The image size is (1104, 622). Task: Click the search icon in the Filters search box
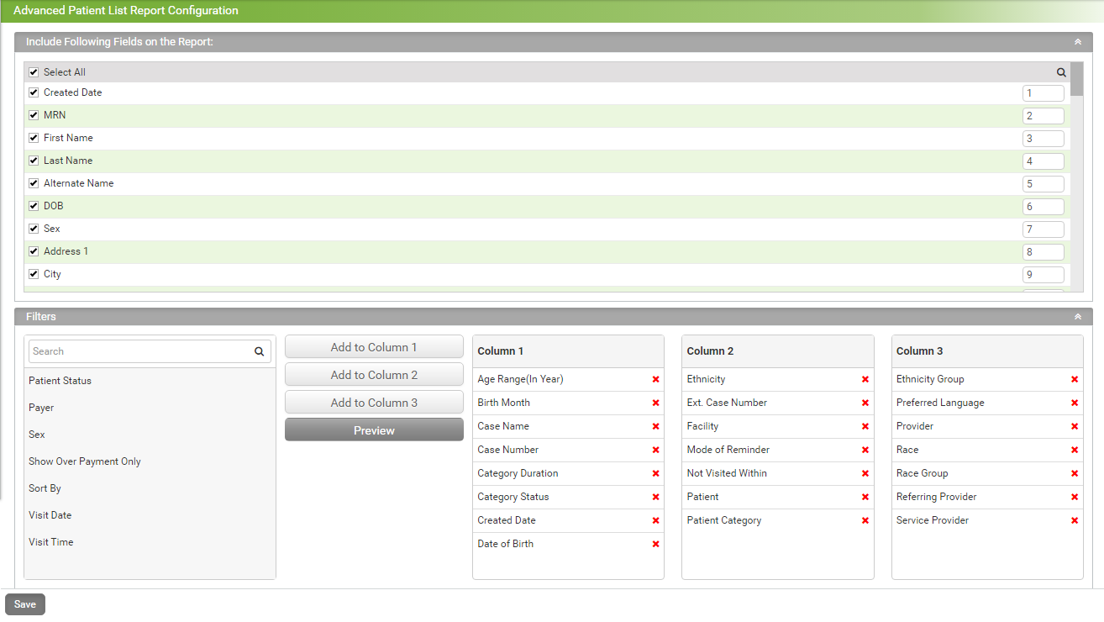pos(259,351)
